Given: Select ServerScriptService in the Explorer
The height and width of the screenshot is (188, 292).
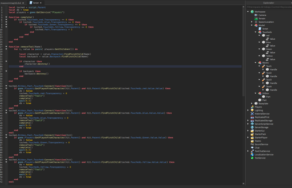Looking at the screenshot, I should tap(264, 124).
